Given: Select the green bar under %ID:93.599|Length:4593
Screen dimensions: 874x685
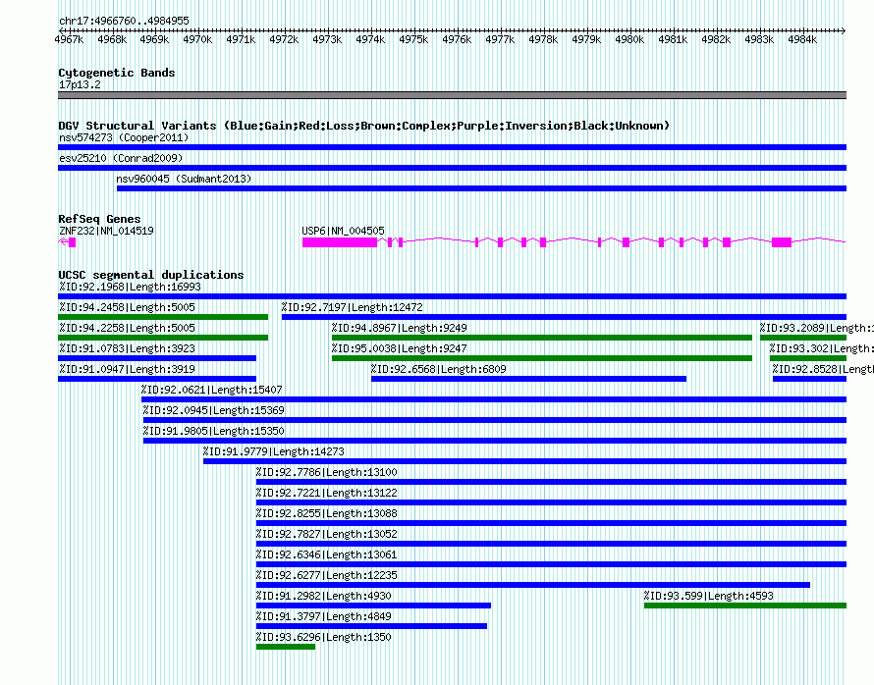Looking at the screenshot, I should pos(745,606).
